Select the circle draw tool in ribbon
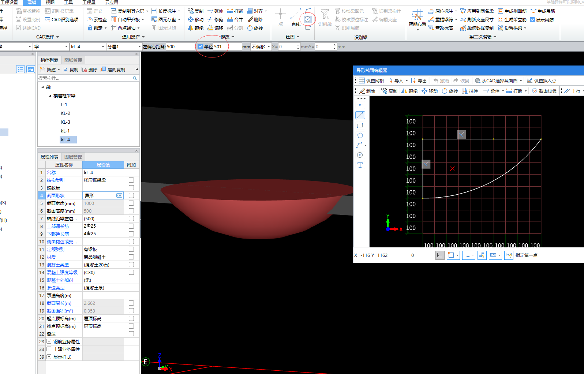The width and height of the screenshot is (584, 374). 308,19
